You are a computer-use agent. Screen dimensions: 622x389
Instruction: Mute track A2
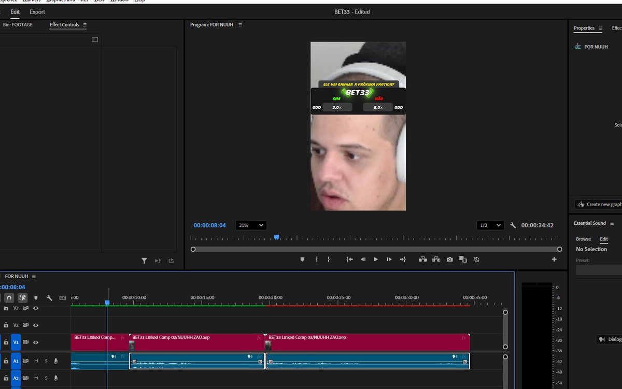tap(36, 378)
